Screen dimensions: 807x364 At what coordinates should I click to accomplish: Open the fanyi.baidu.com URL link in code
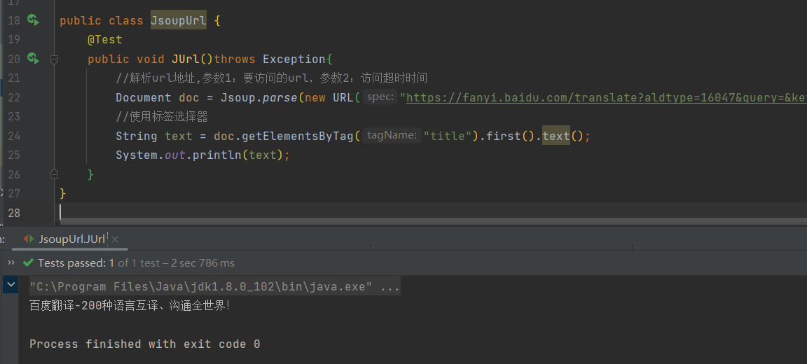click(606, 98)
